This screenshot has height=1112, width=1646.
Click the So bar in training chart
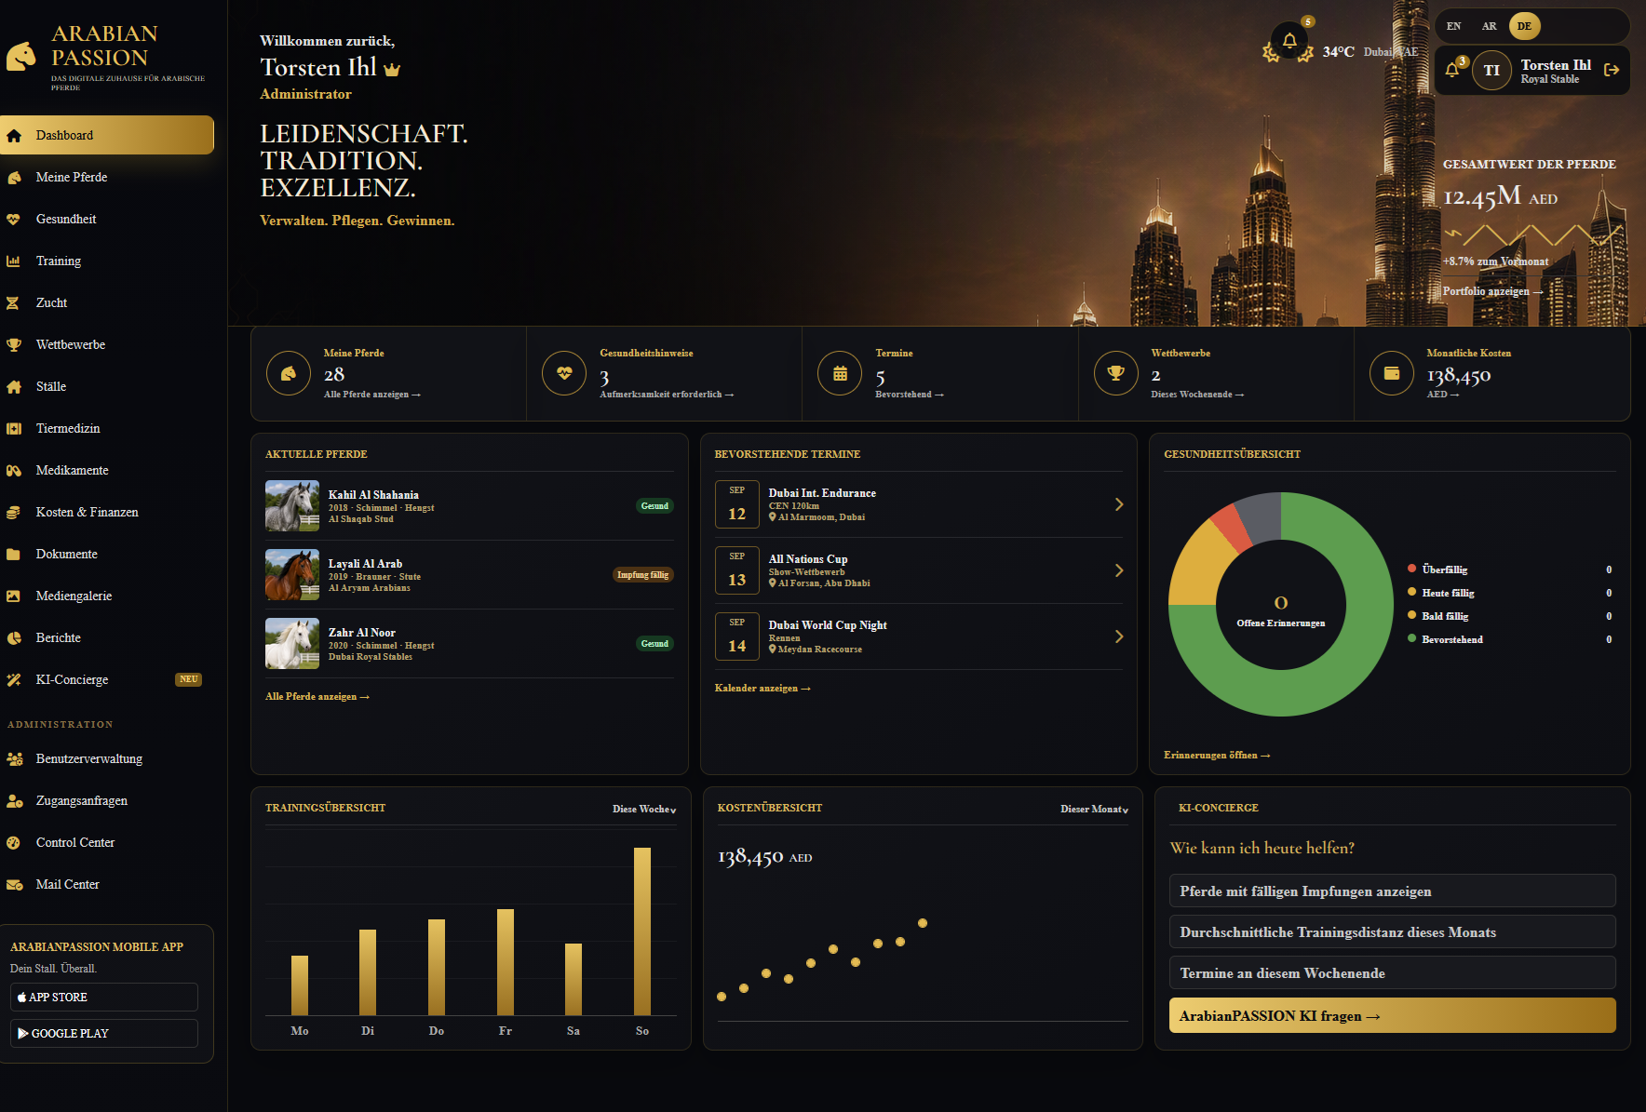(x=642, y=931)
